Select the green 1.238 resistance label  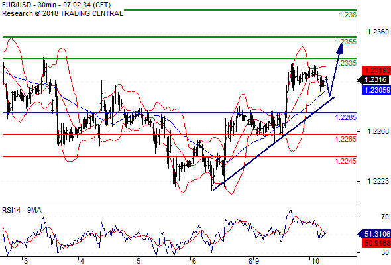coord(348,15)
